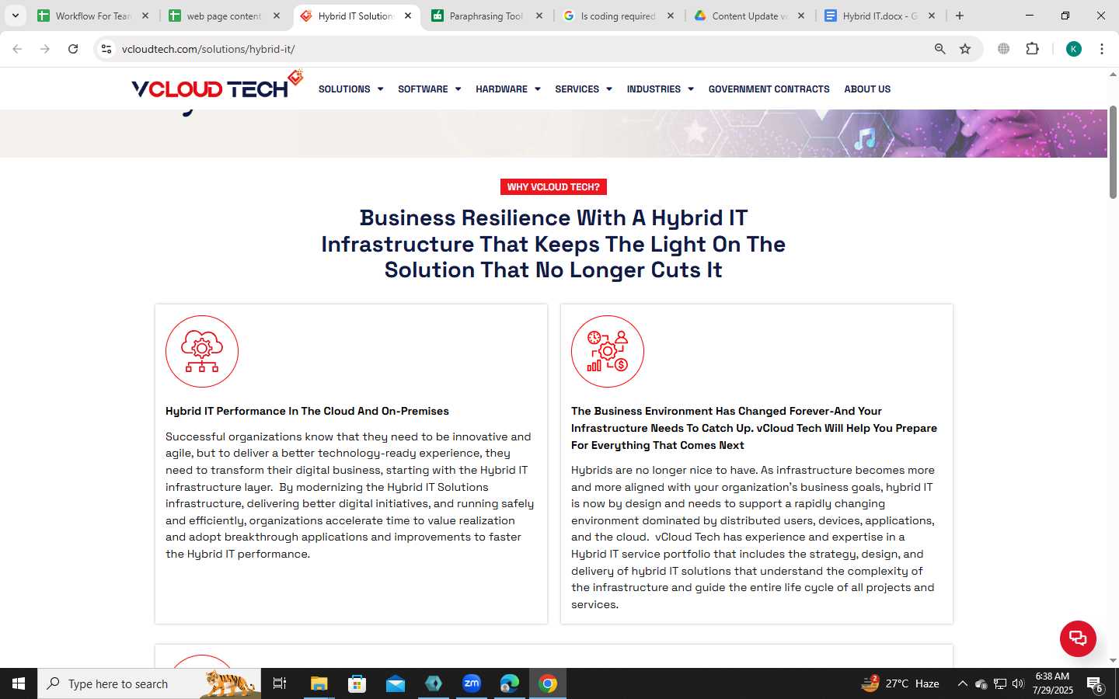Close the Paraphrasing Tool tab

(x=539, y=16)
